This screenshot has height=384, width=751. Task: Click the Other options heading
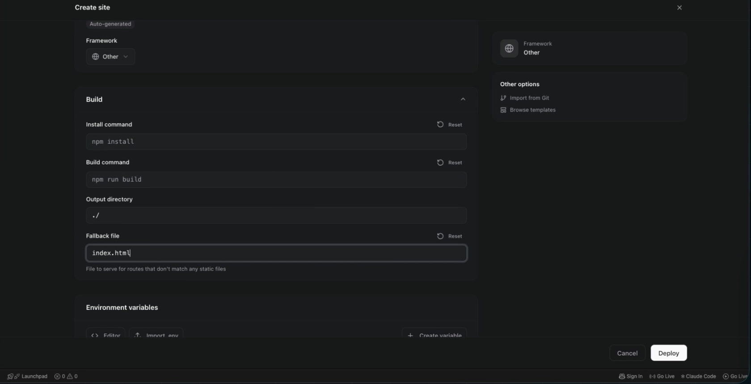tap(520, 84)
